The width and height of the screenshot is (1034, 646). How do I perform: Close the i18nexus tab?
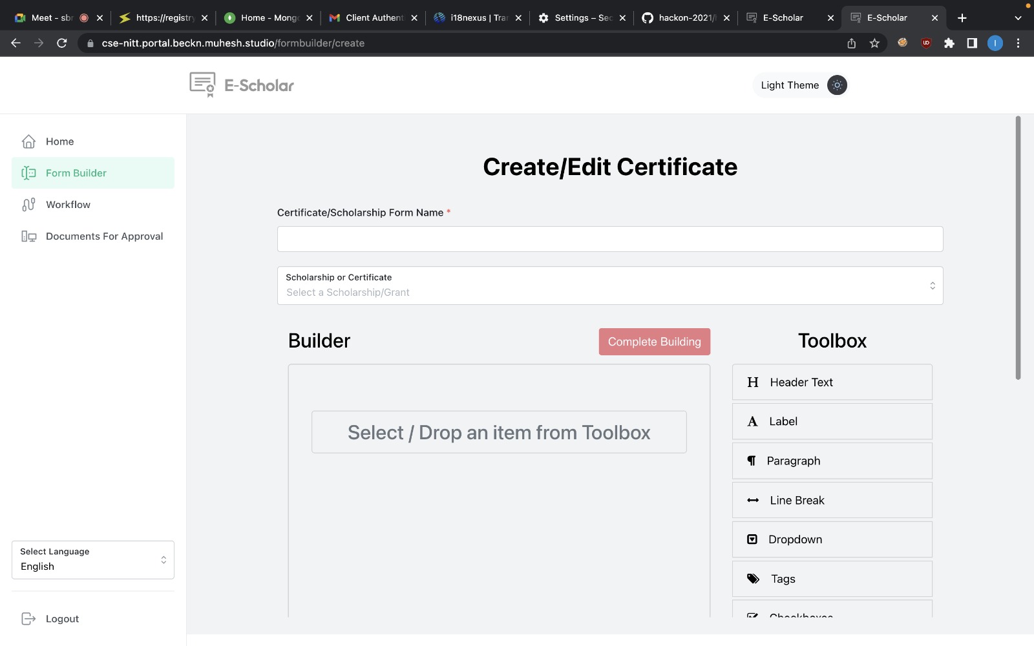[518, 18]
